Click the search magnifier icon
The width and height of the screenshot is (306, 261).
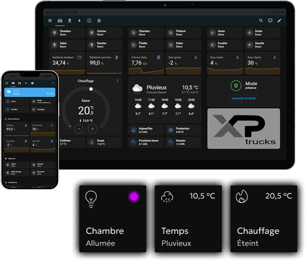(x=261, y=21)
